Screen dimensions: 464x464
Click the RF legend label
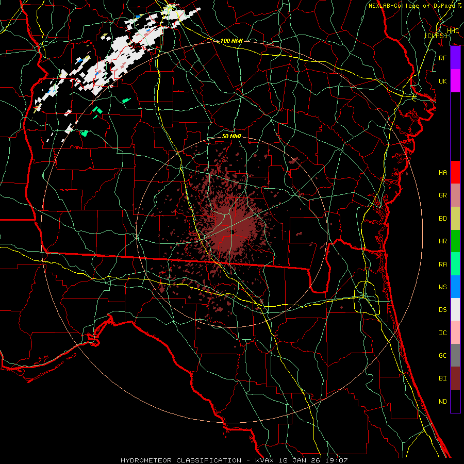pos(442,58)
